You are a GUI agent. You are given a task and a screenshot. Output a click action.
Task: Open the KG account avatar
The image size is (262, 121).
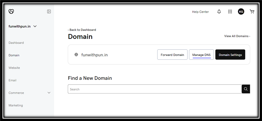coord(241,12)
